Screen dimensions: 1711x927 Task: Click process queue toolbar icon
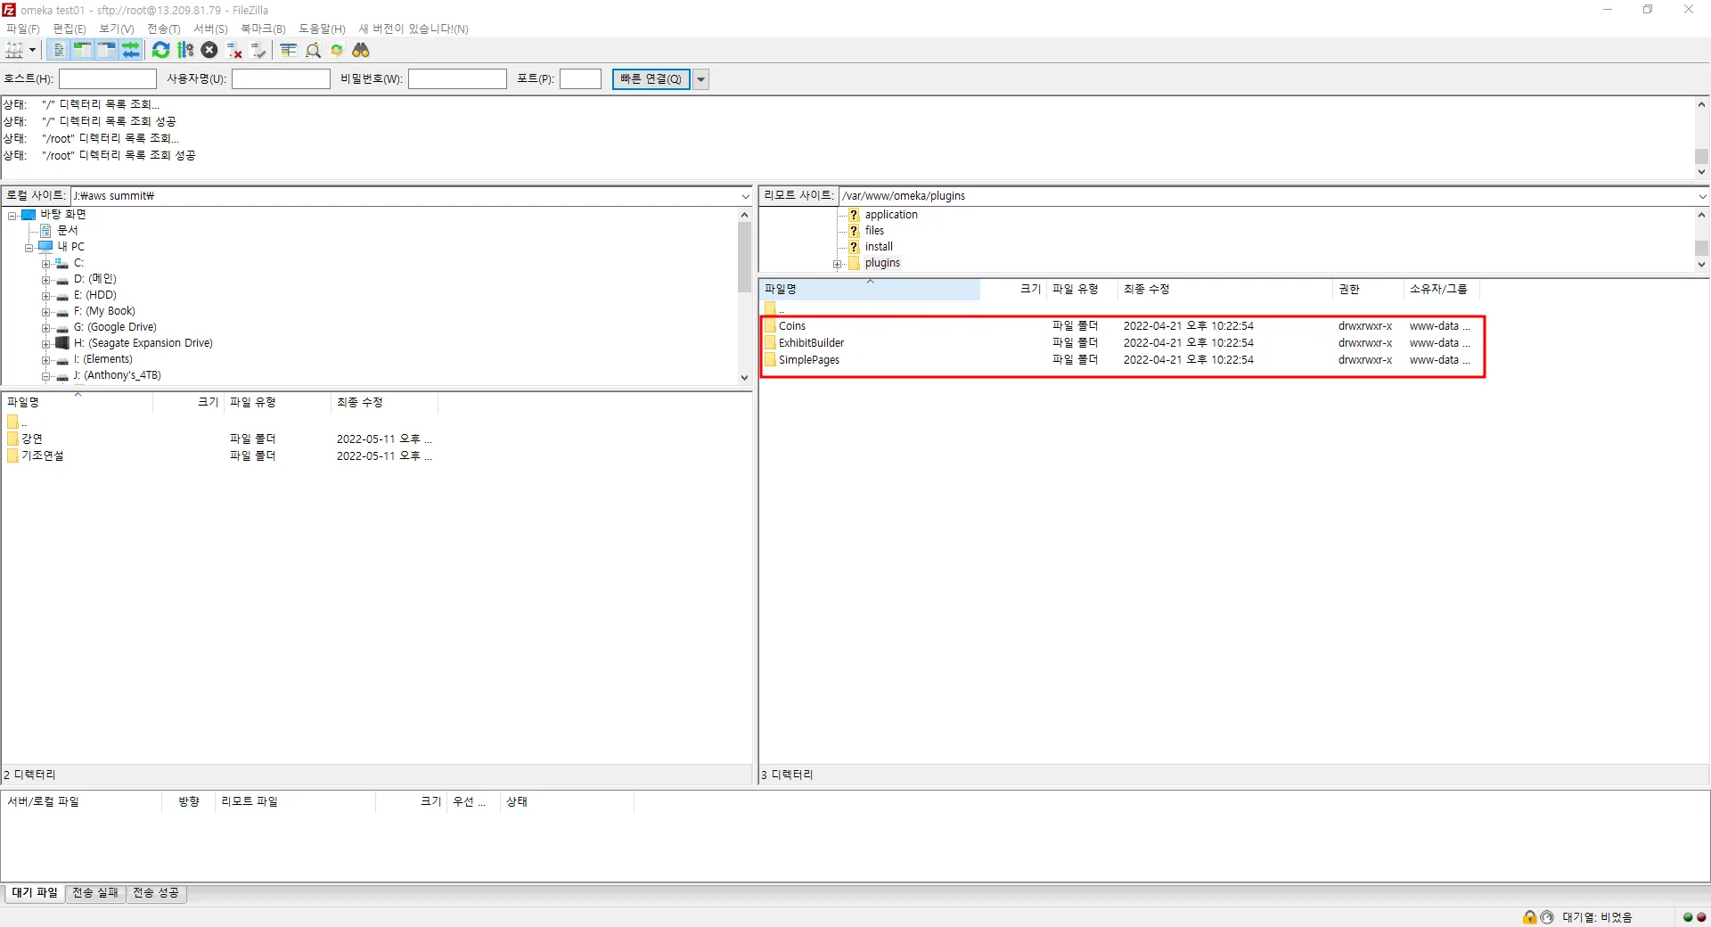[185, 51]
